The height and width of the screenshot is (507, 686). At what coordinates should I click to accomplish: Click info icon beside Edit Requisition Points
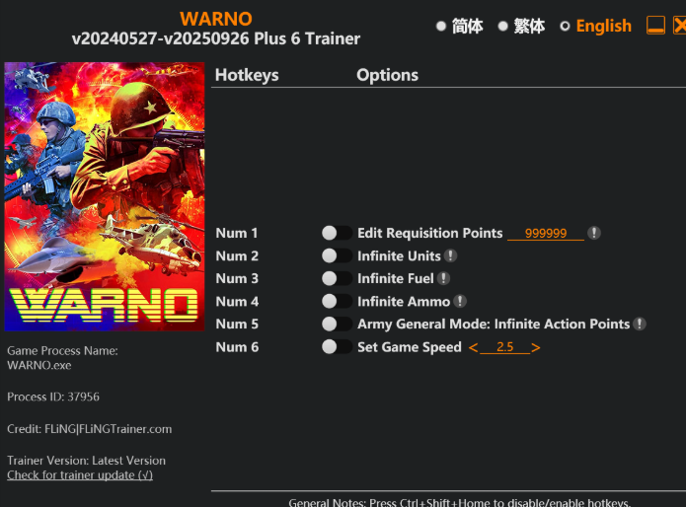coord(594,234)
